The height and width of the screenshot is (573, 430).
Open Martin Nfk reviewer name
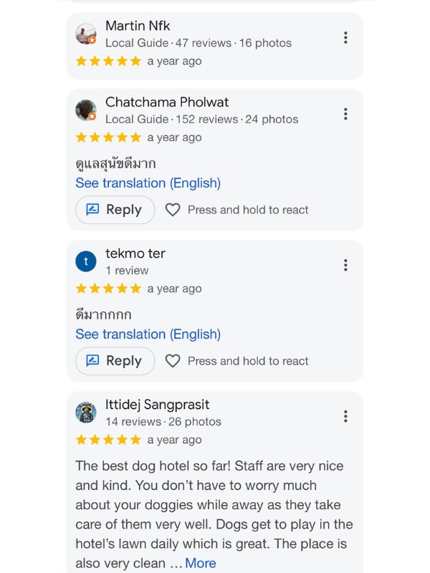138,26
